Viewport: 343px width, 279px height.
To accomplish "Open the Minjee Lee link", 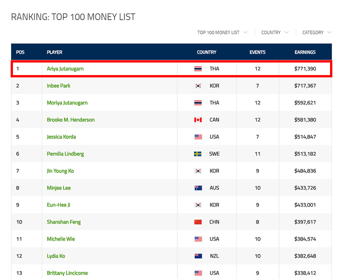I will [59, 188].
